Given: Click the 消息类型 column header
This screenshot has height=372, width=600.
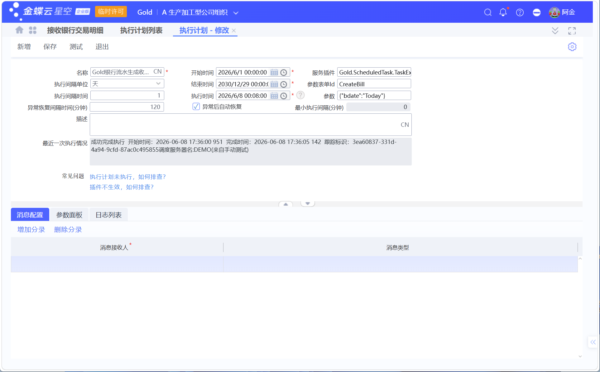Looking at the screenshot, I should tap(401, 247).
